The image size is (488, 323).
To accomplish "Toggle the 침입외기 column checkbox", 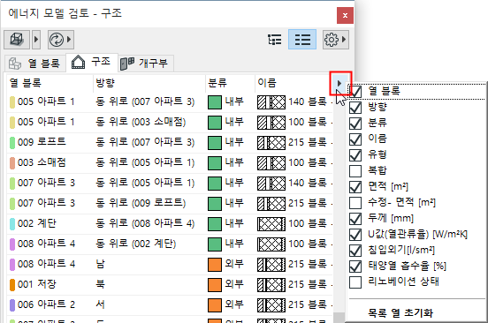I will pyautogui.click(x=355, y=251).
